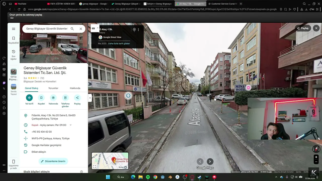Click the pink hotel marker near Mina Hotel
This screenshot has height=181, width=322.
(248, 87)
